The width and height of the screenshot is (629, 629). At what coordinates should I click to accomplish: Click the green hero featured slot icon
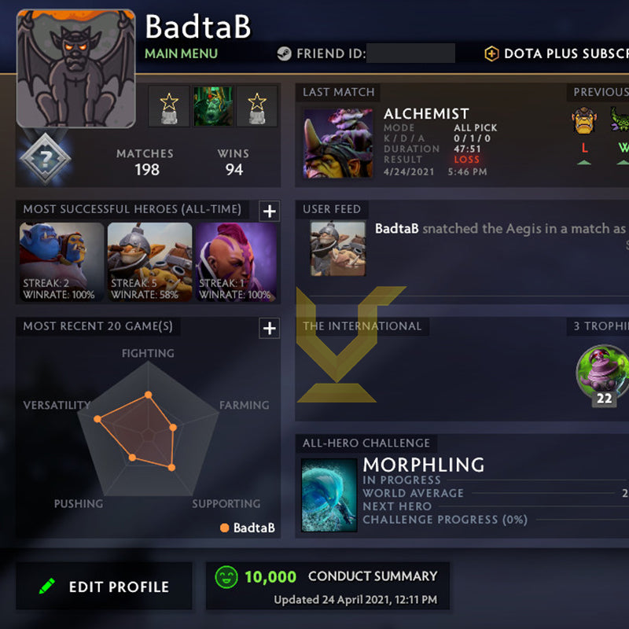(x=213, y=106)
